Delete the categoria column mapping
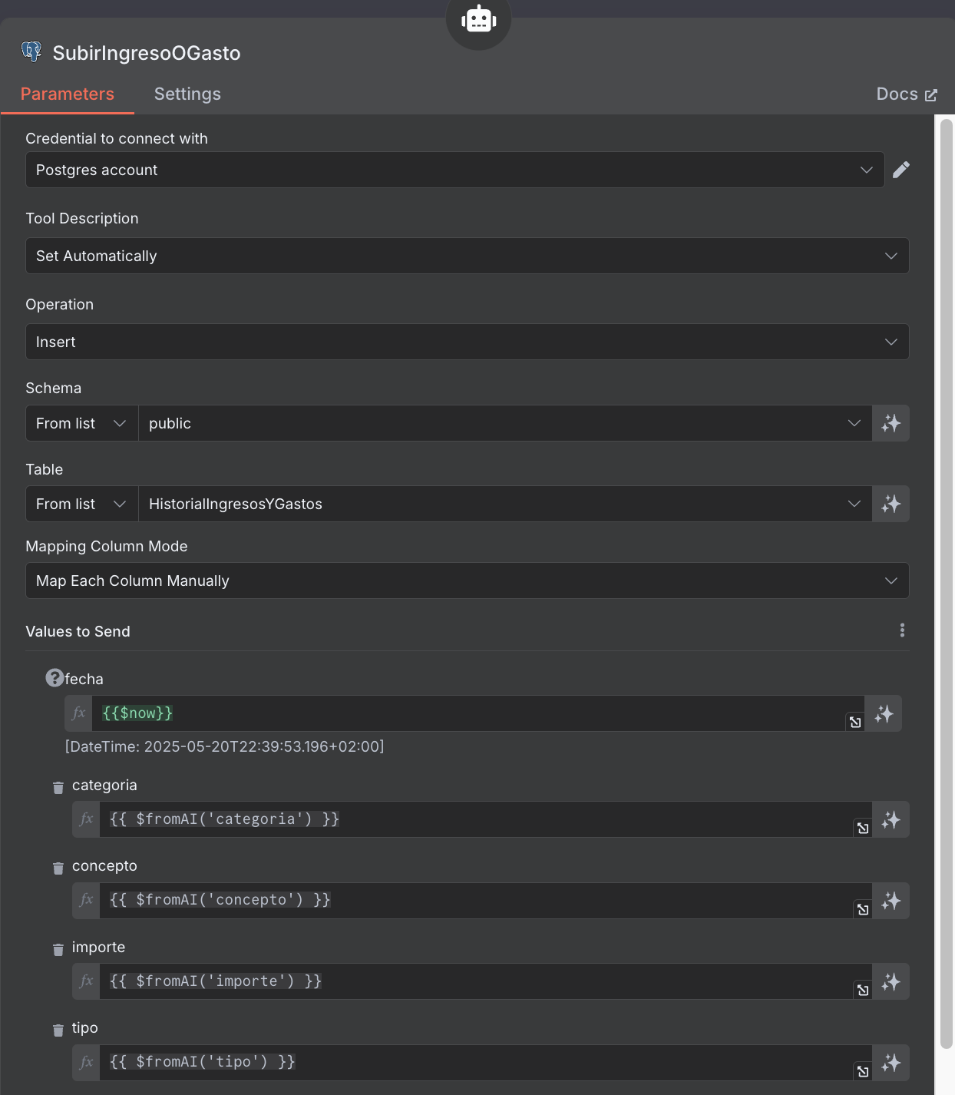The height and width of the screenshot is (1095, 955). coord(58,787)
